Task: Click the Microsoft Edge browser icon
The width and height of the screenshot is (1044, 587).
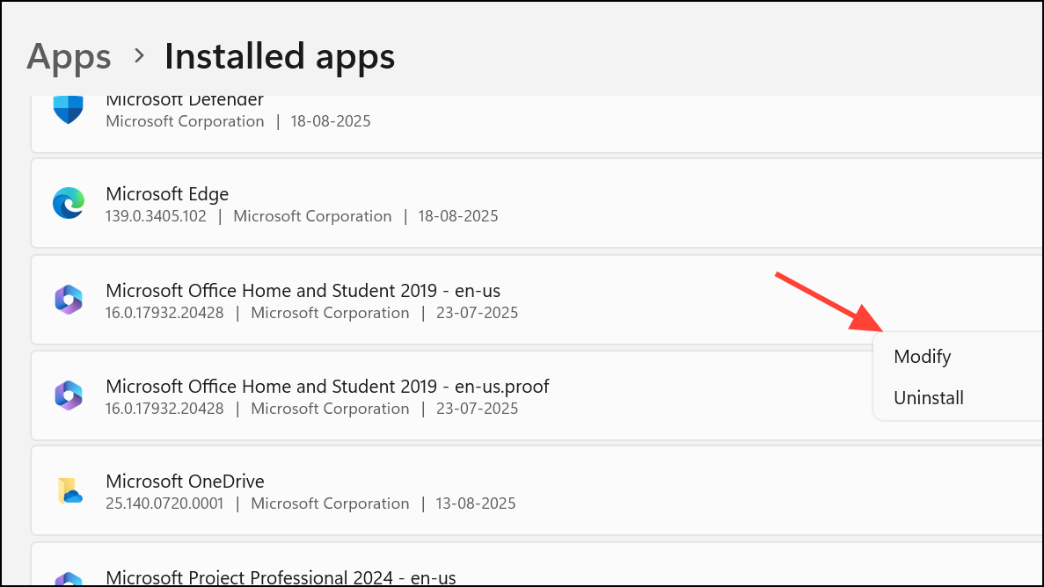Action: (68, 204)
